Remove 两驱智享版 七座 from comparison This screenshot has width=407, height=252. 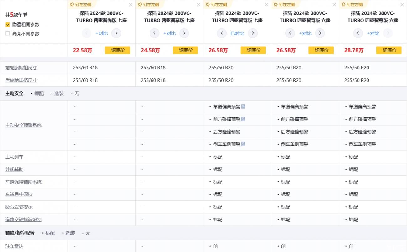pyautogui.click(x=198, y=5)
